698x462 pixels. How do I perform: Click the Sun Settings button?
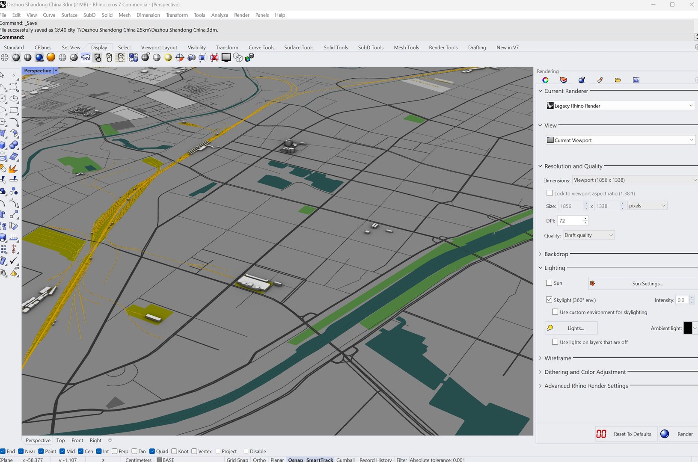pos(647,283)
